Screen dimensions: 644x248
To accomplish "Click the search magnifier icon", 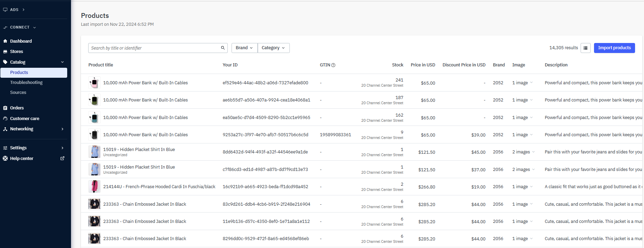I will pos(223,48).
